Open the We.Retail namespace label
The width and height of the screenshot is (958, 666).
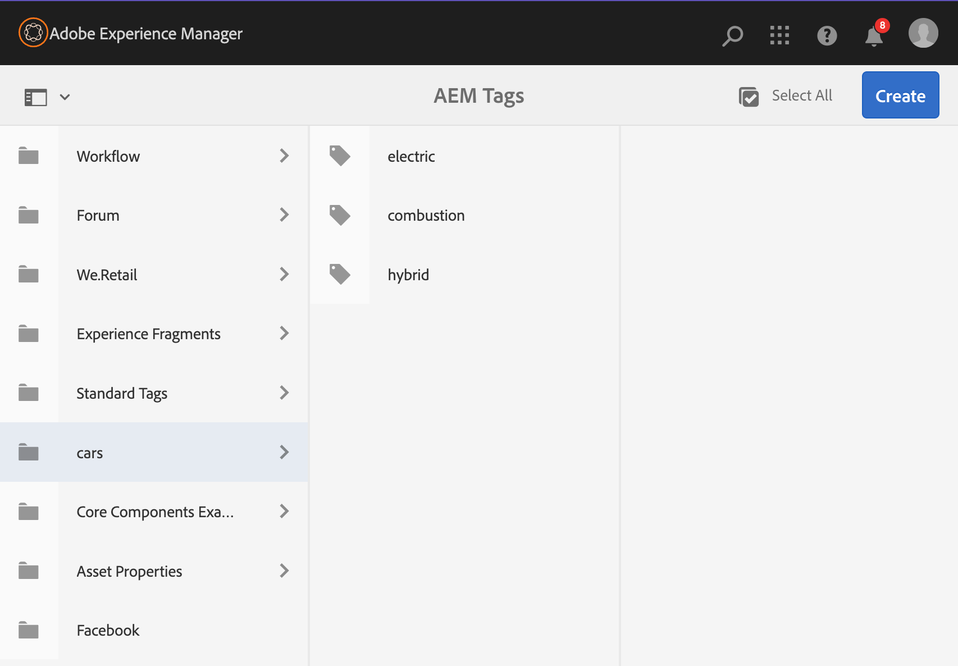click(107, 275)
